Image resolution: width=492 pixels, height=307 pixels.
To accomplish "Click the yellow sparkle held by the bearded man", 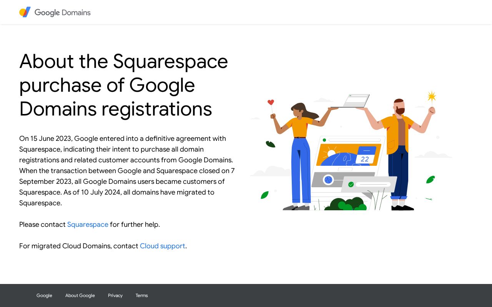I will pos(432,96).
